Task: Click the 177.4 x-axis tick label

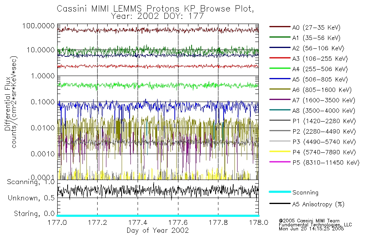Action: 138,222
